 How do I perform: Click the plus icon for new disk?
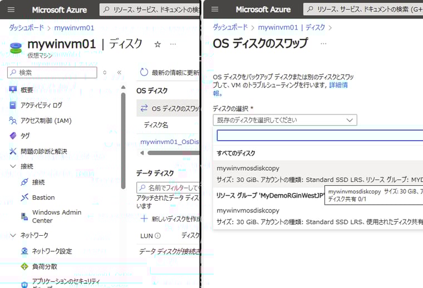point(144,219)
